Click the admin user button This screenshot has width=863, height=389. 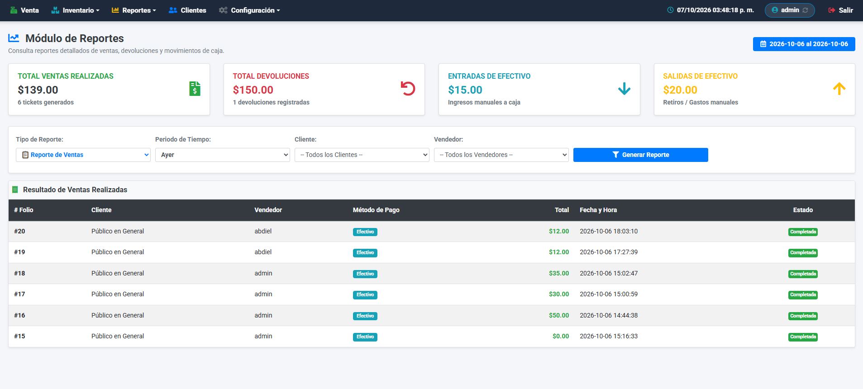coord(790,10)
